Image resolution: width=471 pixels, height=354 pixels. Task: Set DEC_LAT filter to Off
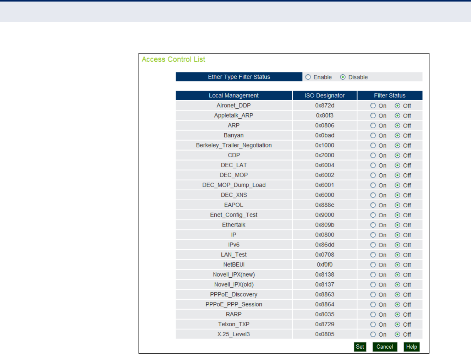click(x=398, y=165)
